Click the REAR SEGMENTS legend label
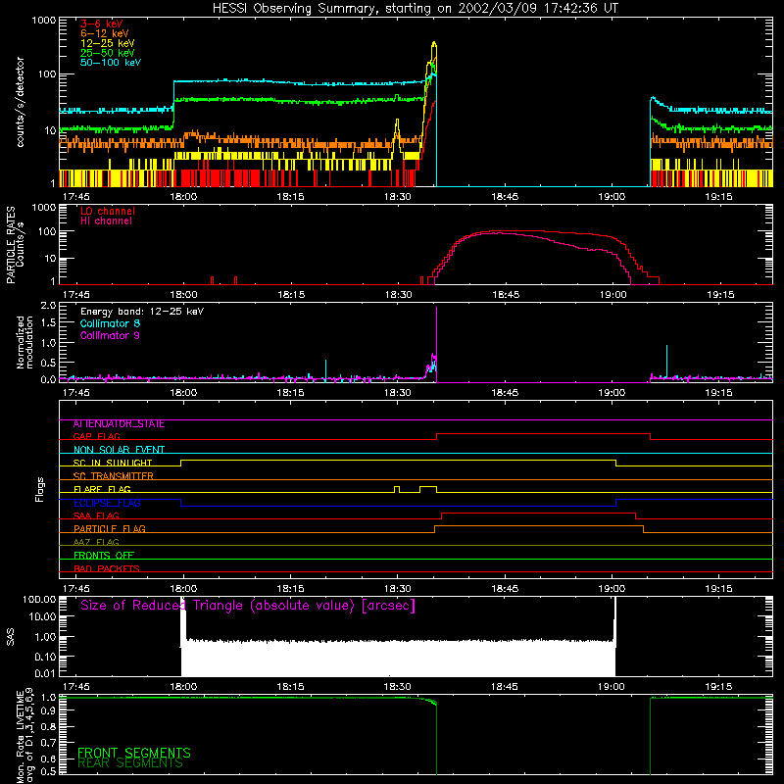This screenshot has height=784, width=784. (130, 763)
